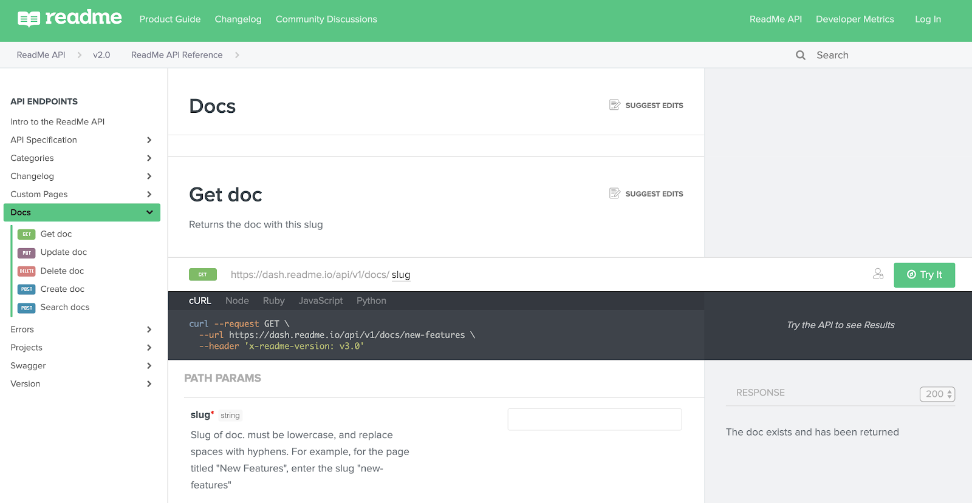Open Update doc in sidebar
Viewport: 972px width, 503px height.
(x=64, y=252)
